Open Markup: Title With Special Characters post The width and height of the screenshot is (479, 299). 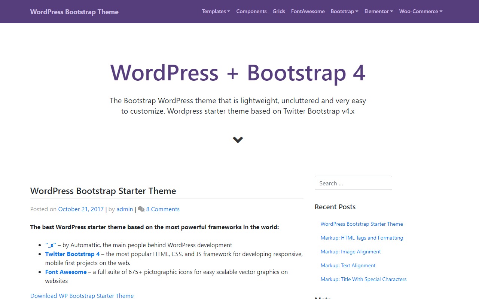[363, 279]
